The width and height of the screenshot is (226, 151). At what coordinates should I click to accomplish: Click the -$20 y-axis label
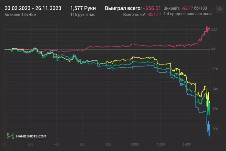[214, 69]
